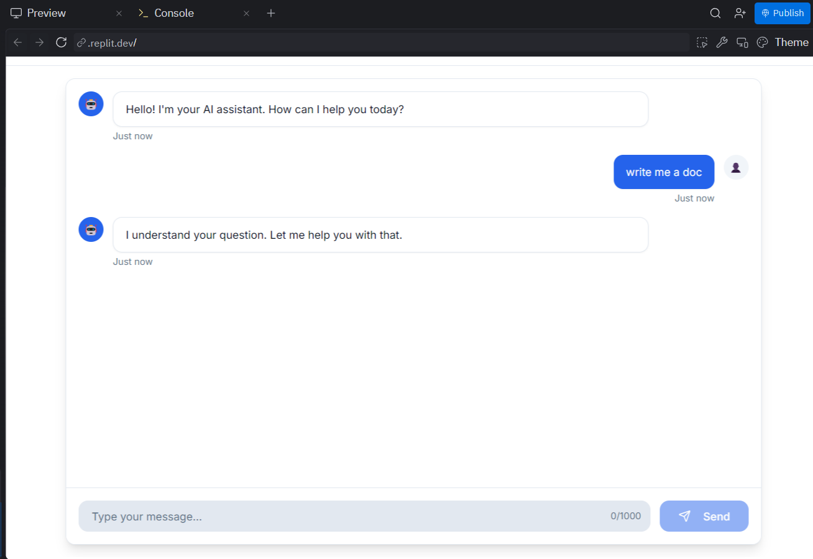Click the invite collaborator icon
813x559 pixels.
coord(740,12)
